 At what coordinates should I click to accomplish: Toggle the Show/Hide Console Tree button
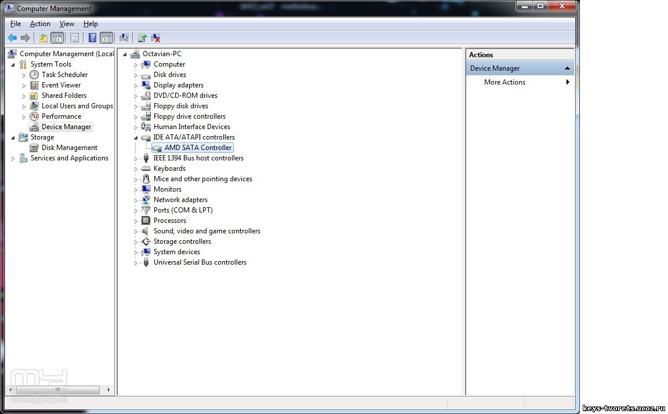[x=57, y=38]
